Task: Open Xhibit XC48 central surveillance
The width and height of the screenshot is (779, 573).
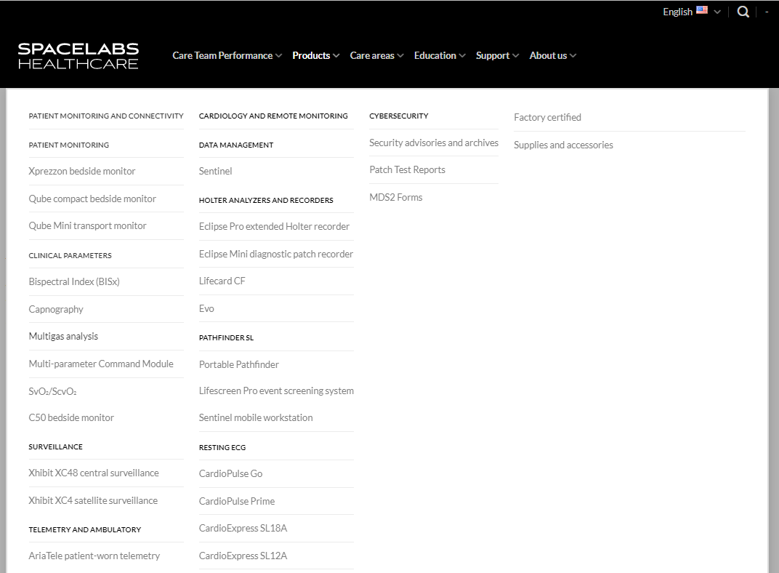Action: tap(94, 473)
